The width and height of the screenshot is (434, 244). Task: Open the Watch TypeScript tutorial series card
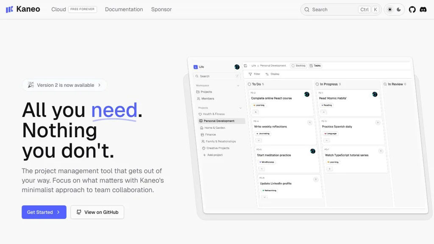click(x=355, y=159)
